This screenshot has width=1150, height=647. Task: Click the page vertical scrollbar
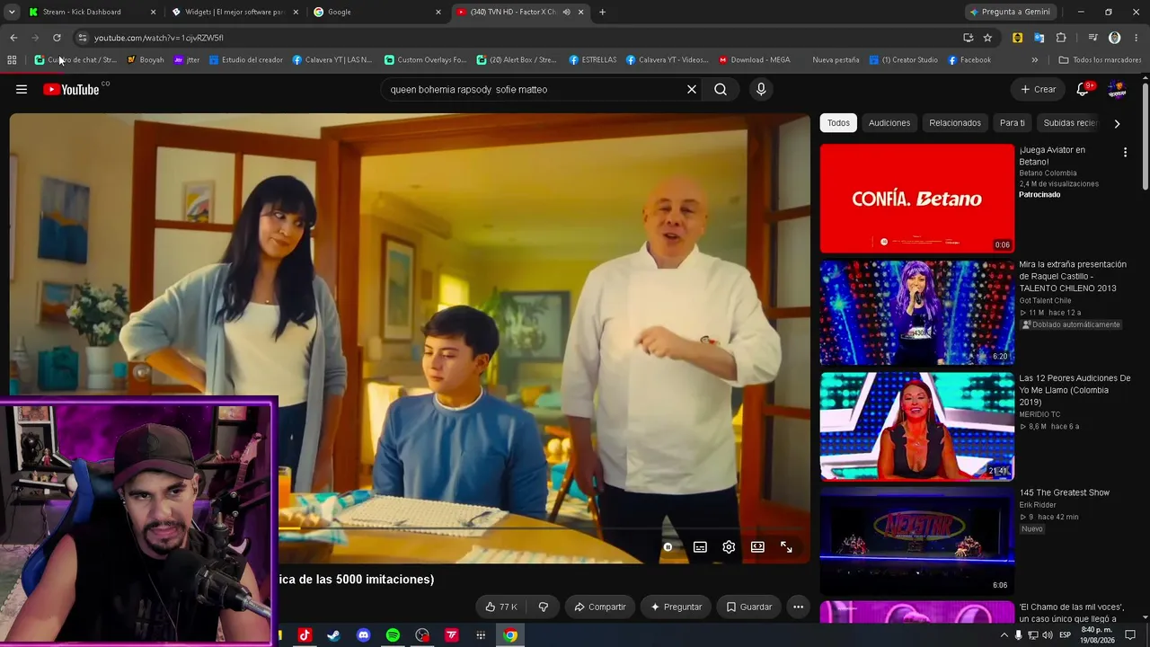pyautogui.click(x=1146, y=135)
